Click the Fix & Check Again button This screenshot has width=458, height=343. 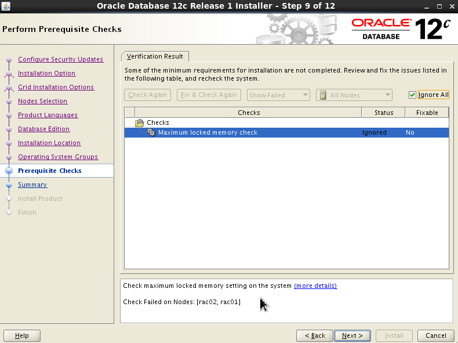tap(209, 95)
